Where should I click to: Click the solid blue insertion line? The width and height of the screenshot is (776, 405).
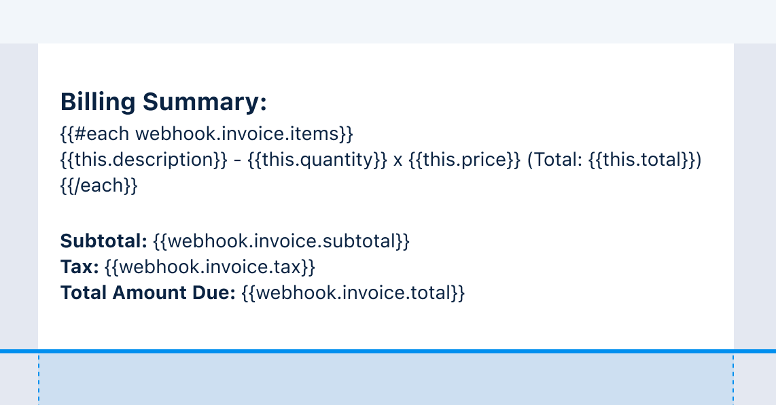[x=388, y=351]
